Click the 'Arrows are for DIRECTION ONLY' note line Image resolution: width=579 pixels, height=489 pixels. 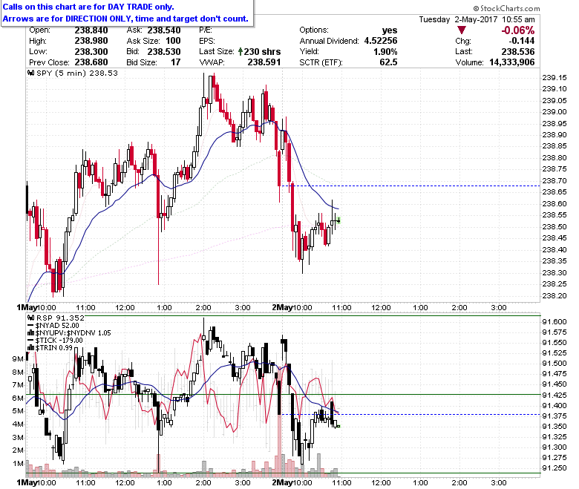[x=125, y=19]
